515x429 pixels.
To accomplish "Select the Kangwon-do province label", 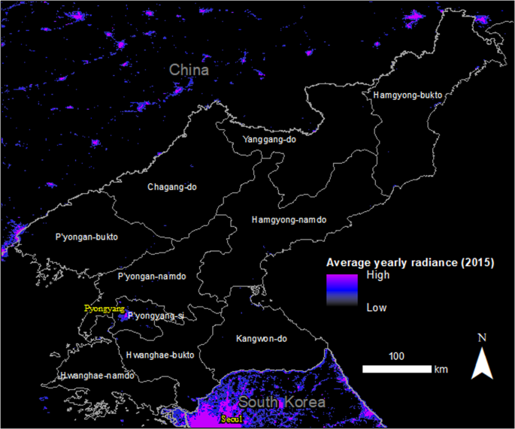I will click(x=262, y=339).
